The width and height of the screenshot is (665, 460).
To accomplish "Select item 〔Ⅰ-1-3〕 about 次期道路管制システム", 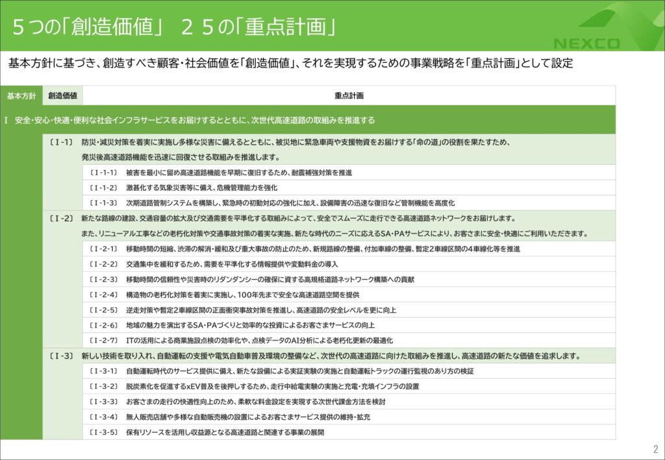I will 271,203.
